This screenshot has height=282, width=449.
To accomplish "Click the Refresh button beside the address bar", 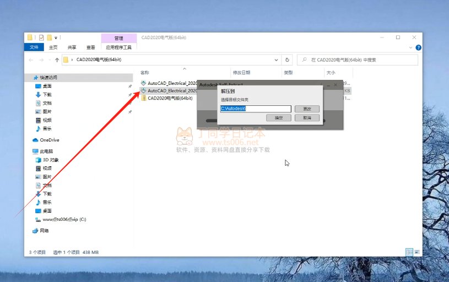I will (x=287, y=60).
